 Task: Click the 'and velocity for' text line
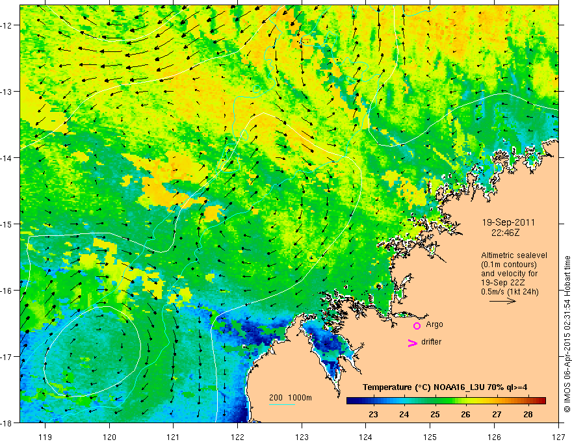coord(509,274)
